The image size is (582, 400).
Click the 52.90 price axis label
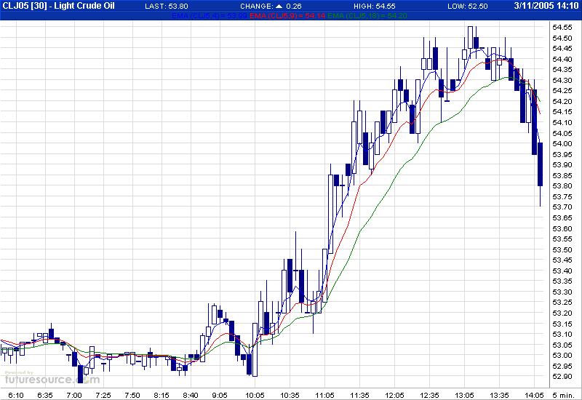(x=561, y=375)
